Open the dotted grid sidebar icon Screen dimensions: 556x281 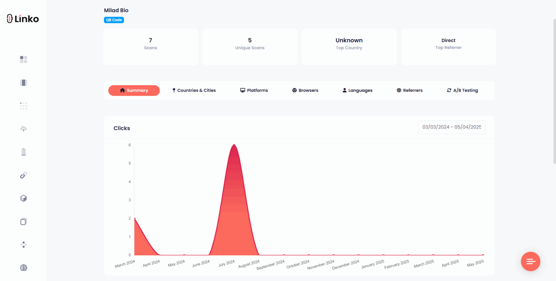(x=24, y=106)
